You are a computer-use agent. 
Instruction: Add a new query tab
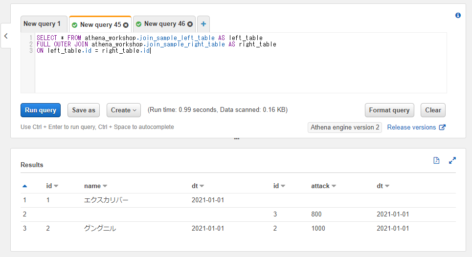coord(203,24)
